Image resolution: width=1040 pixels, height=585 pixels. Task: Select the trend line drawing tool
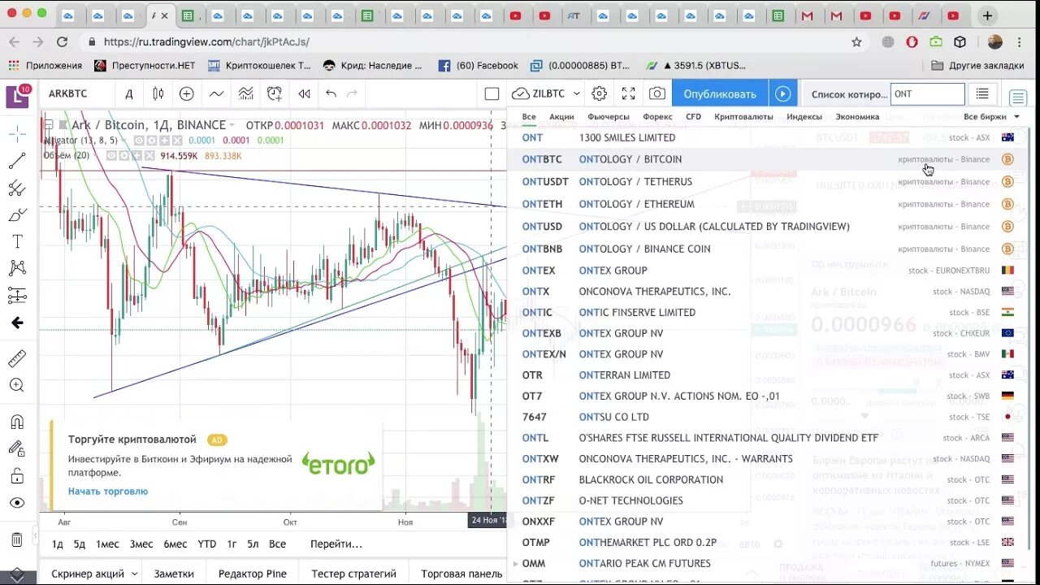[17, 162]
